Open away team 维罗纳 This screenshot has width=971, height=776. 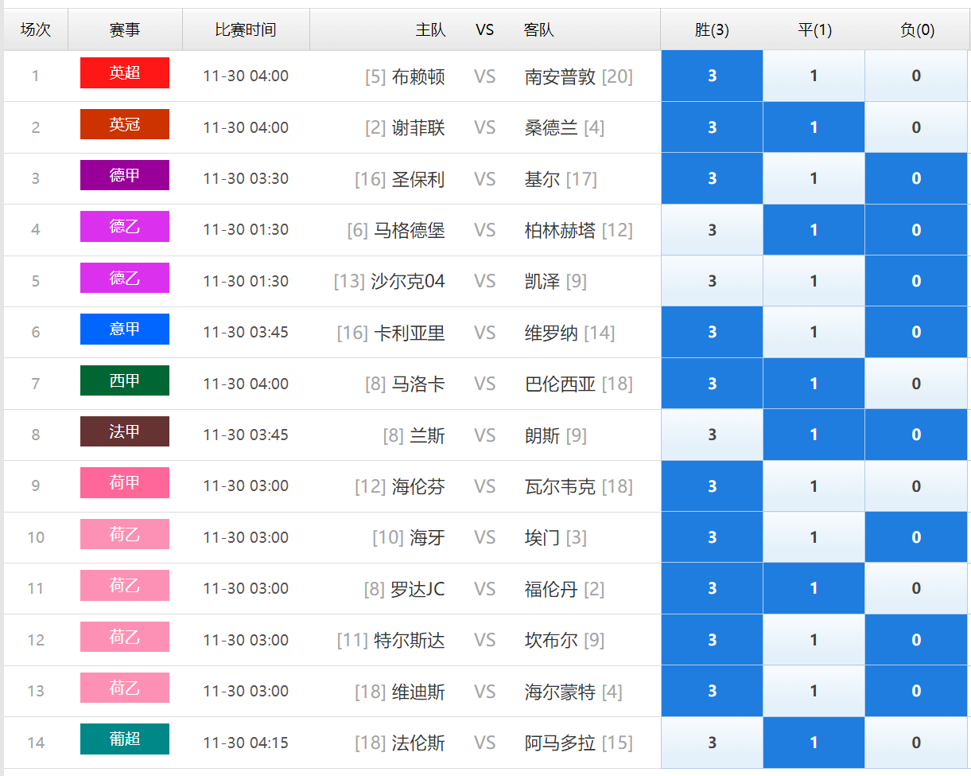coord(551,333)
